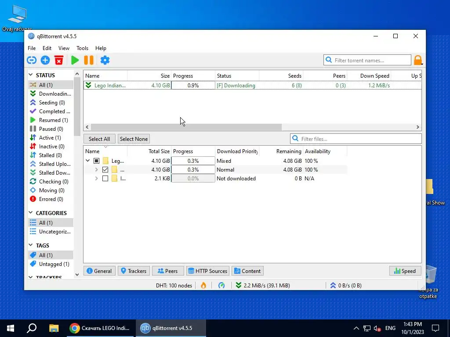This screenshot has width=450, height=337.
Task: Click the upload speed status indicator
Action: pyautogui.click(x=345, y=285)
